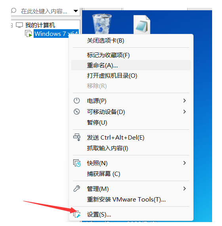Open the Recycle Bin desktop icon

102,24
